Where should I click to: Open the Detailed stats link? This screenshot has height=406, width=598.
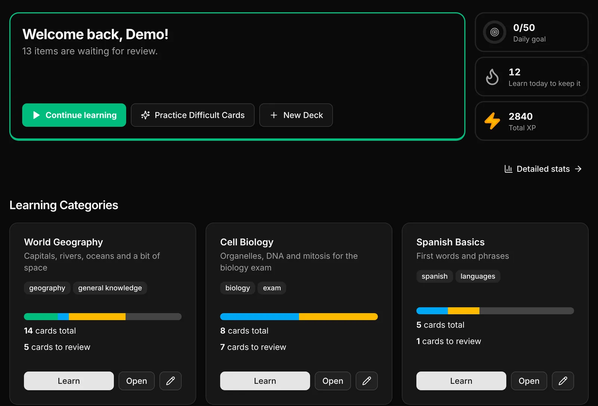pyautogui.click(x=543, y=169)
